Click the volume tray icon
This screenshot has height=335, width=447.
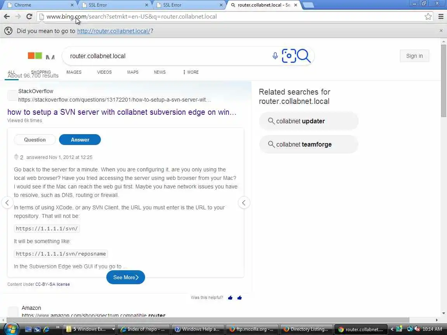click(417, 329)
